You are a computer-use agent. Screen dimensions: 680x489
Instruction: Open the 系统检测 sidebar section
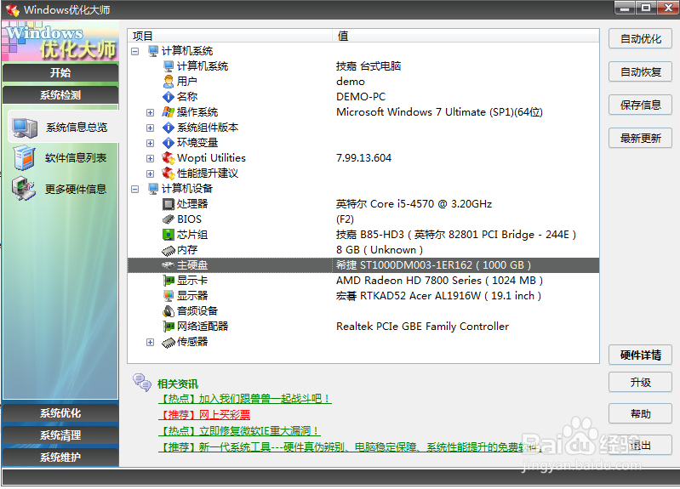coord(60,95)
